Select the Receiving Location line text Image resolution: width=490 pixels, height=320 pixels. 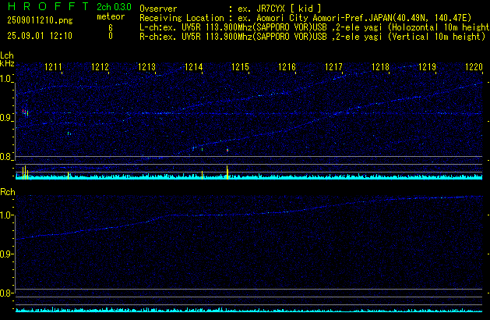point(305,18)
